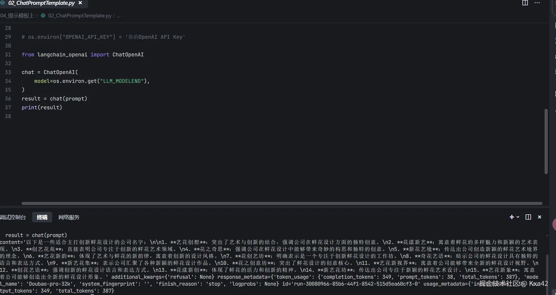
Task: Open 04_提示模板上 folder breadcrumb
Action: click(17, 16)
